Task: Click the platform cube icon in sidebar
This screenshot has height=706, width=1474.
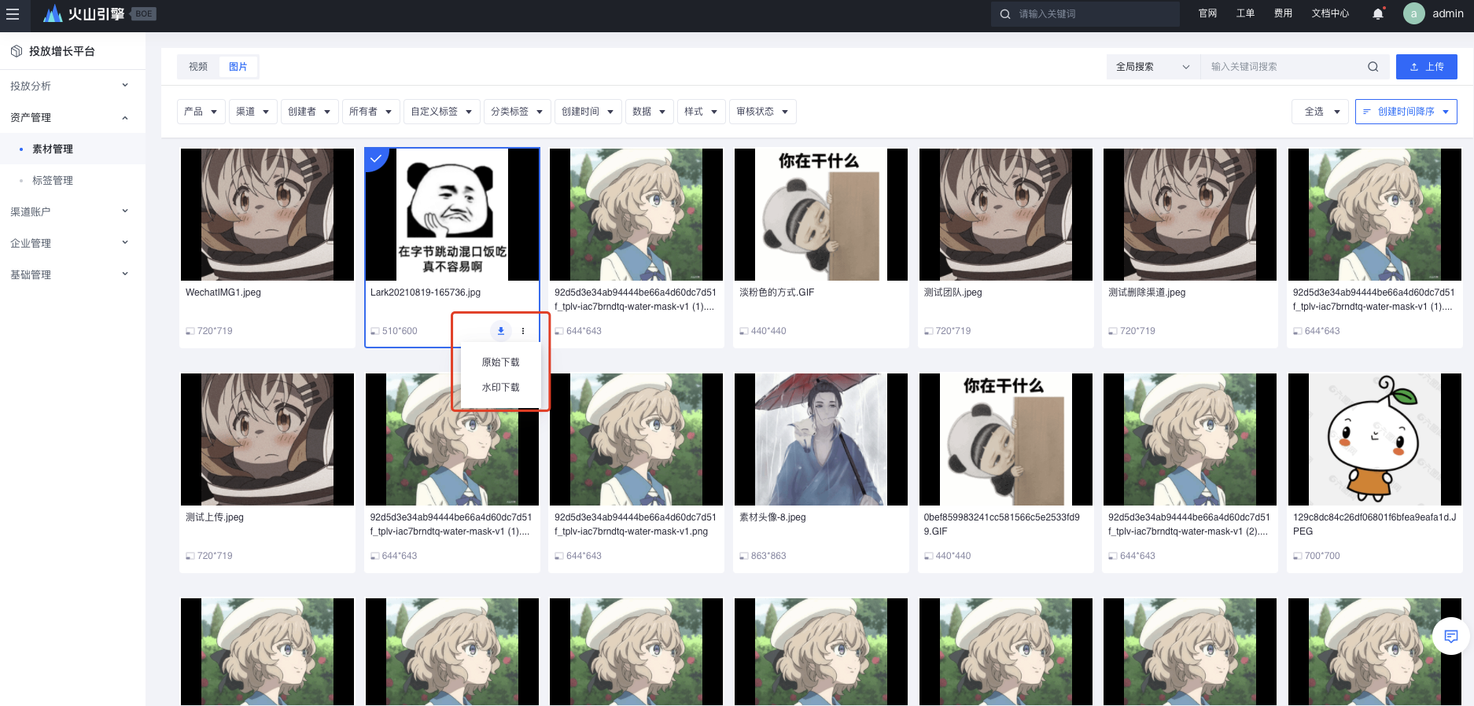Action: pyautogui.click(x=17, y=51)
